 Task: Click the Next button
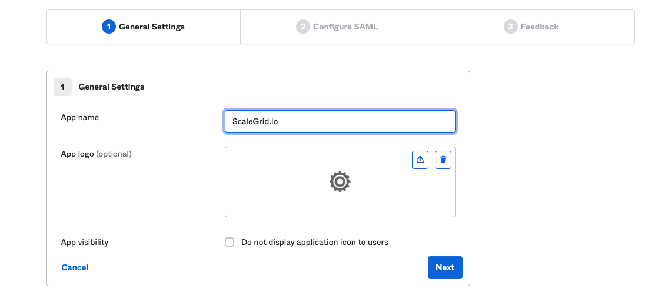click(445, 267)
